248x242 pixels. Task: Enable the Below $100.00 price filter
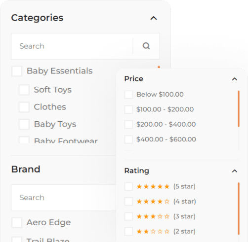pos(128,95)
